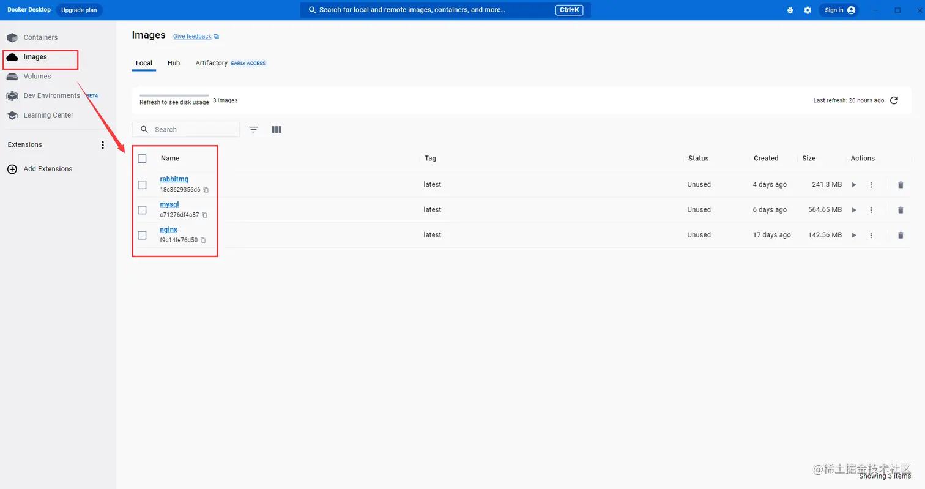Open more actions for rabbitmq image
This screenshot has width=925, height=489.
(x=871, y=185)
